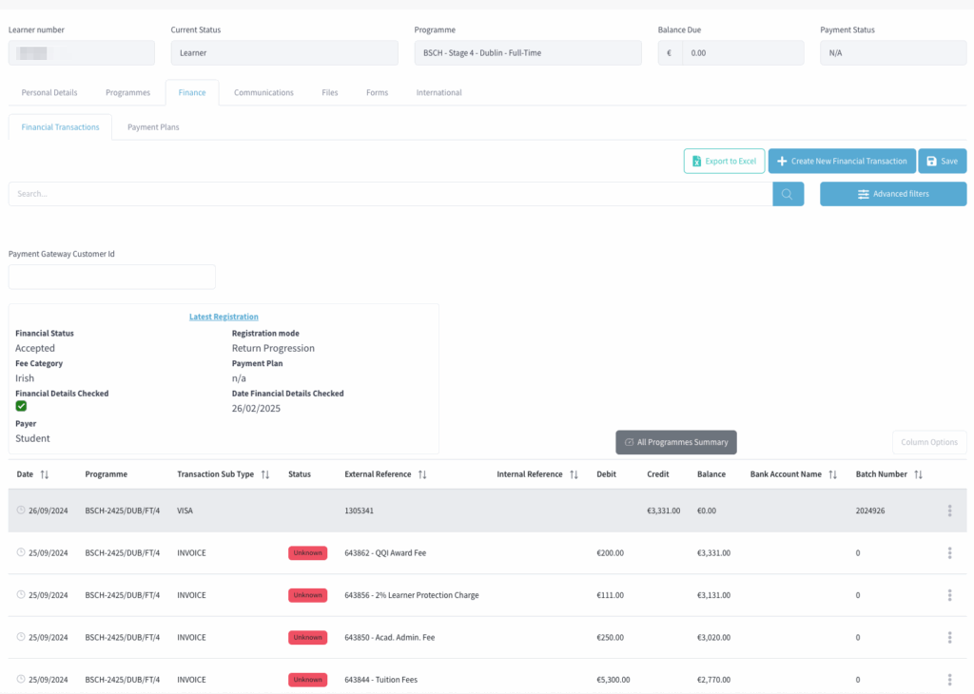This screenshot has width=974, height=694.
Task: Click date 26/02/2025 under Date Financial Details Checked
Action: click(256, 409)
